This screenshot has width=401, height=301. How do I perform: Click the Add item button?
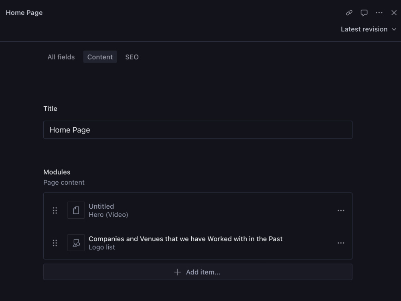click(x=198, y=272)
